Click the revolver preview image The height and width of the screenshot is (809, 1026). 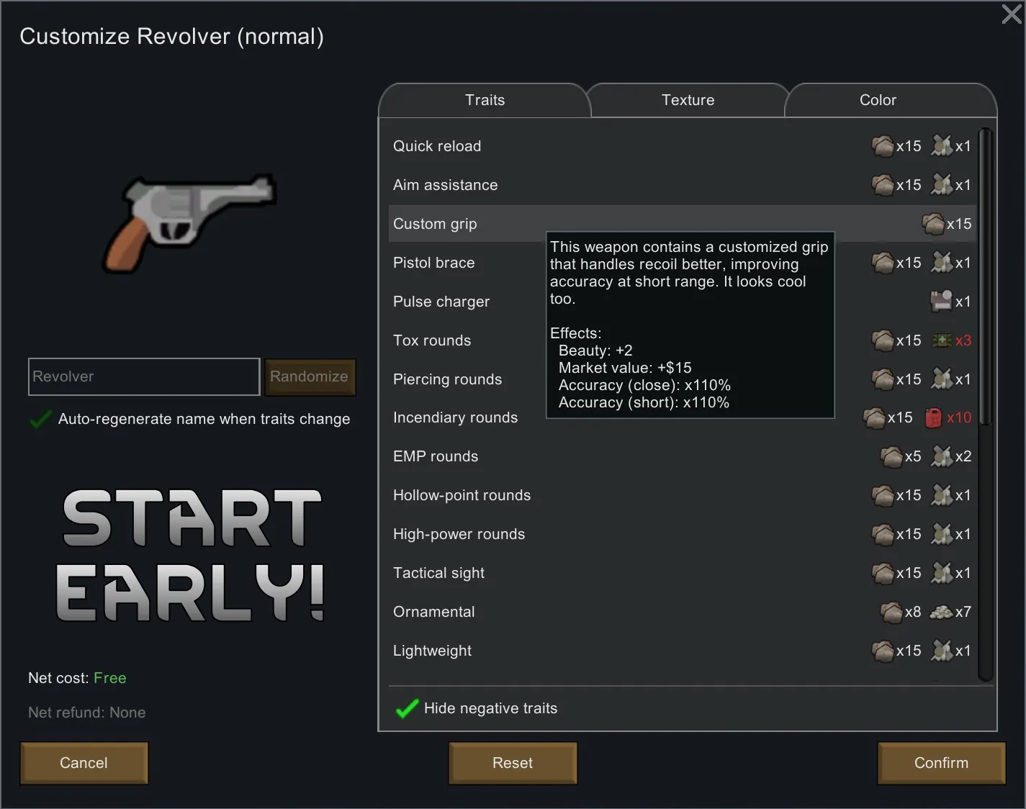(x=190, y=222)
